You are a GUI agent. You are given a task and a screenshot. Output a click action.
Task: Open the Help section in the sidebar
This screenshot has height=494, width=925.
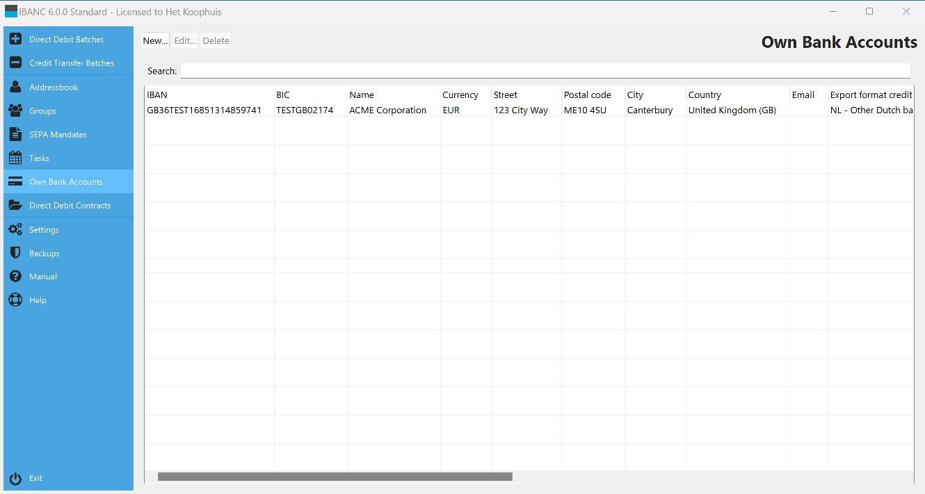click(x=38, y=300)
